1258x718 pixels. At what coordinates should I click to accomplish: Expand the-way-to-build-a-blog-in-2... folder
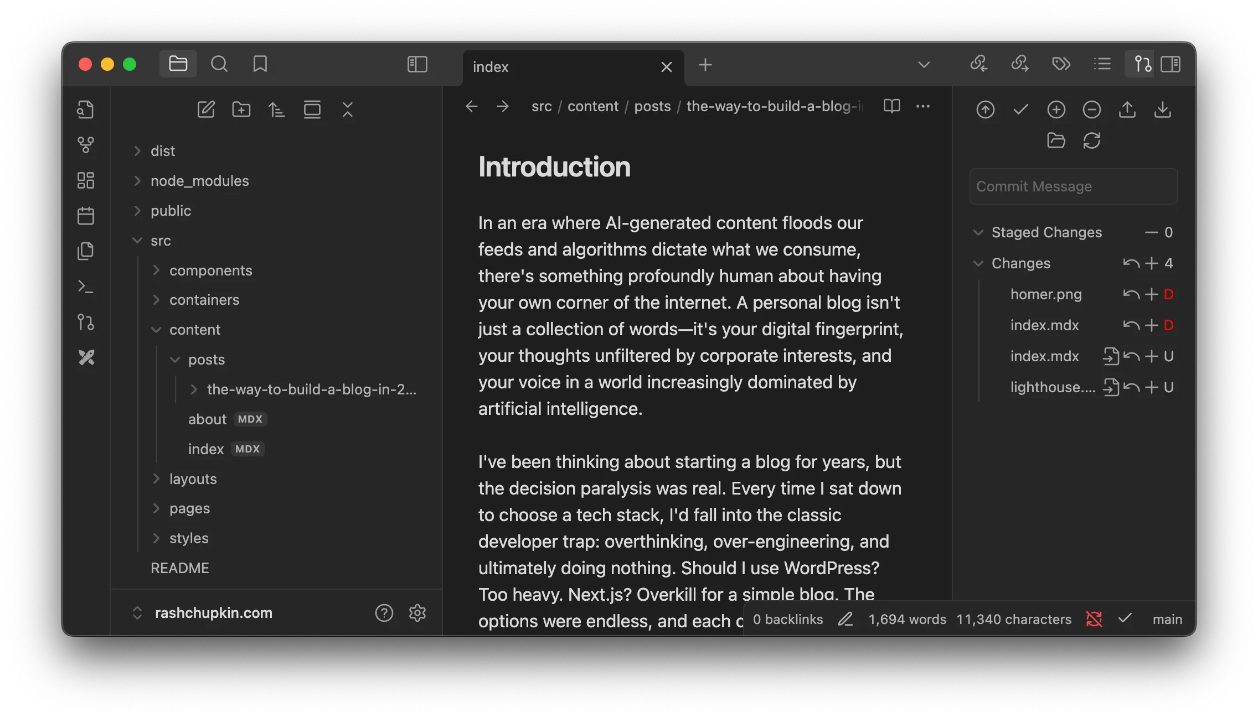point(311,389)
